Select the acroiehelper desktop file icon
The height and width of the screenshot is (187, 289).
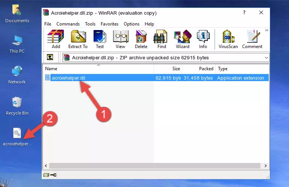point(17,137)
